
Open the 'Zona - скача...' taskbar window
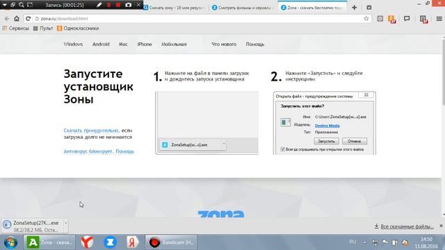(x=49, y=242)
